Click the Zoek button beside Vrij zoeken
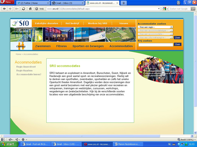This screenshot has height=147, width=197. (177, 45)
